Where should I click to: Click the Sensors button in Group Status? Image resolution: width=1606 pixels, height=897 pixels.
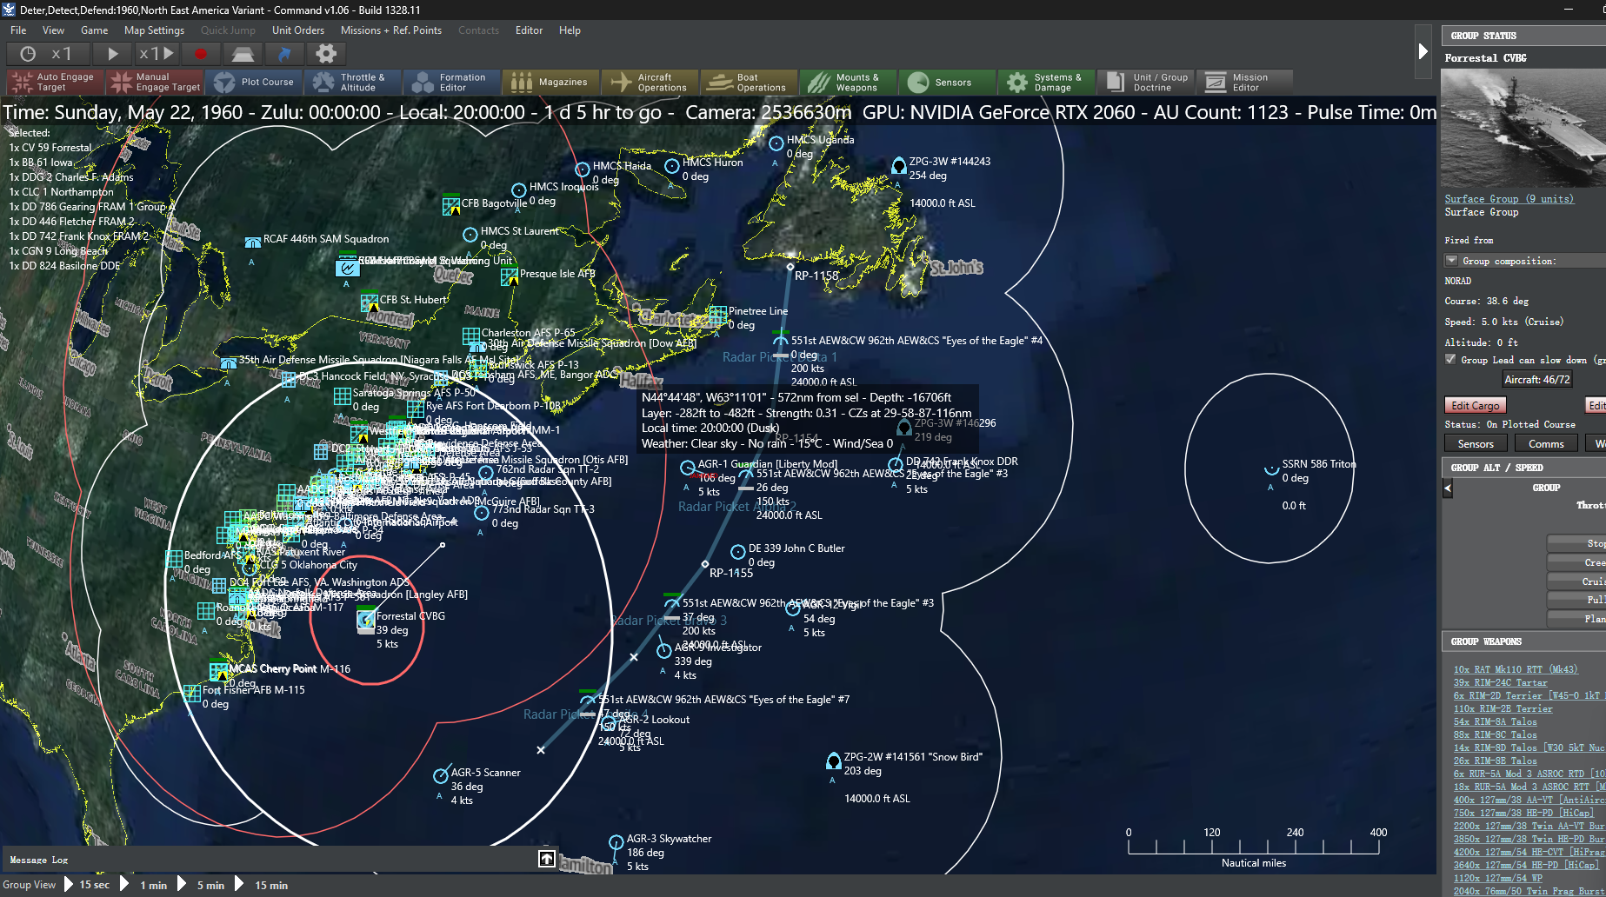click(x=1476, y=444)
